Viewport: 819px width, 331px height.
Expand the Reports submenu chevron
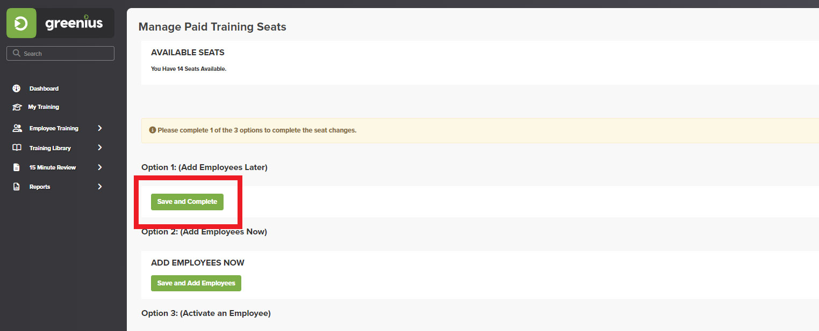100,187
